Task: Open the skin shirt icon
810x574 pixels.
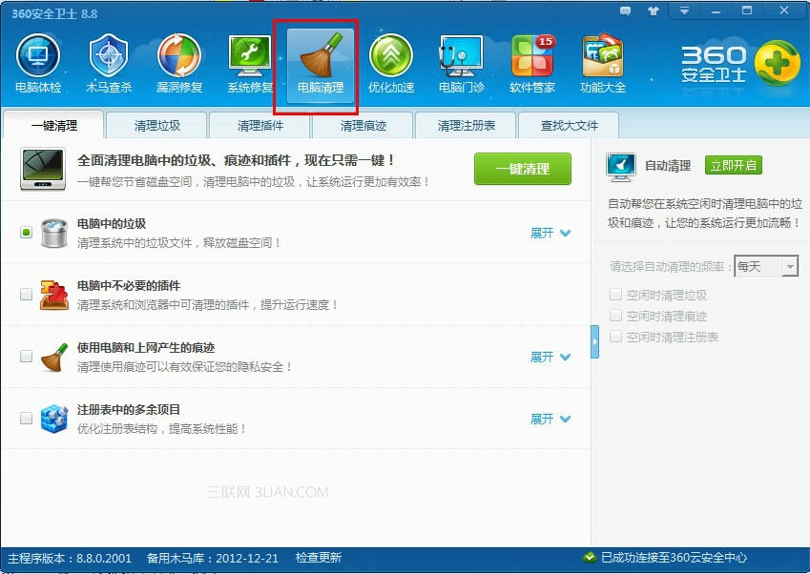Action: (654, 10)
